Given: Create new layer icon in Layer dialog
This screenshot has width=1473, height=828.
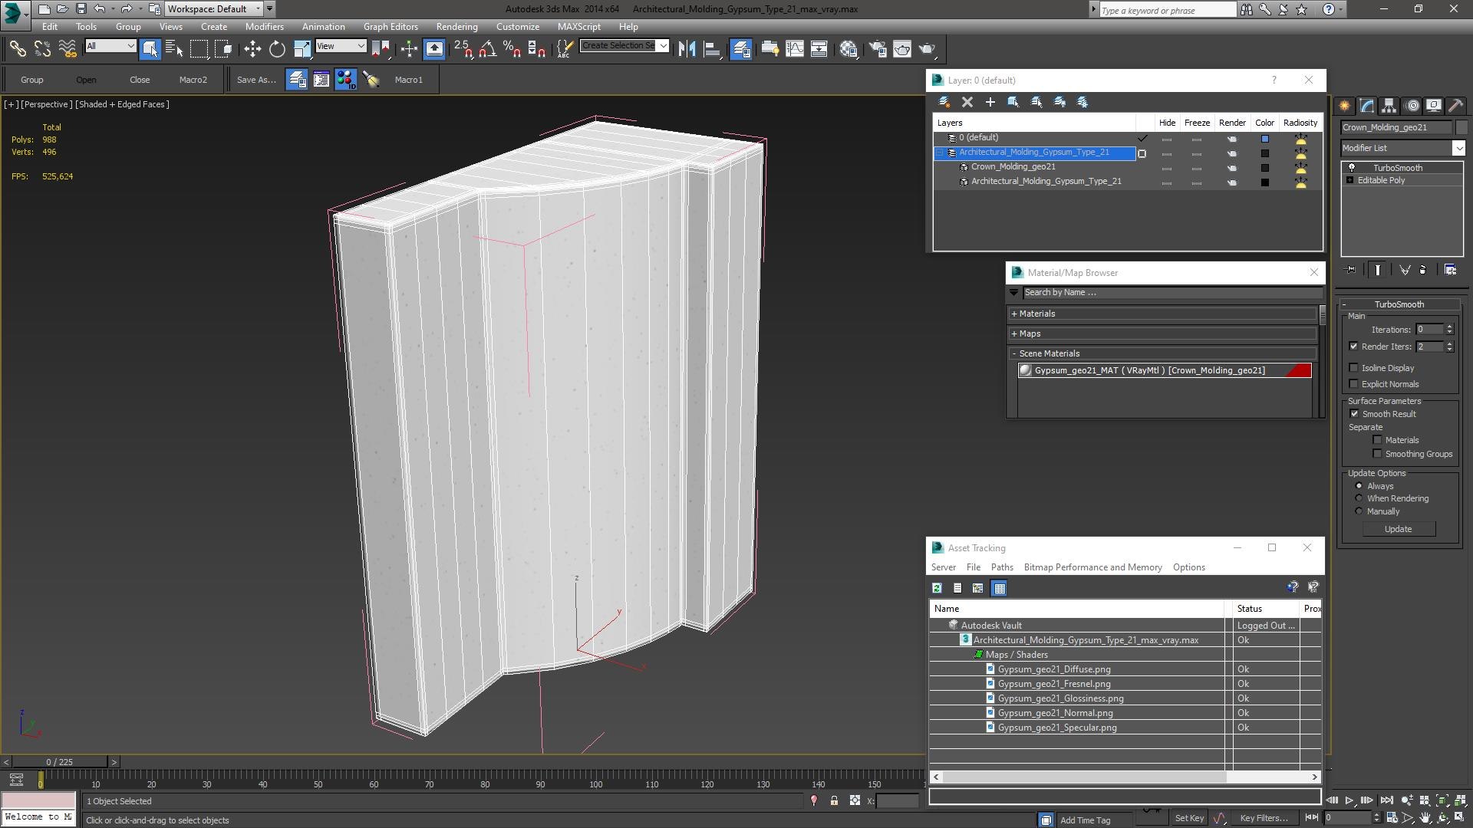Looking at the screenshot, I should (944, 102).
